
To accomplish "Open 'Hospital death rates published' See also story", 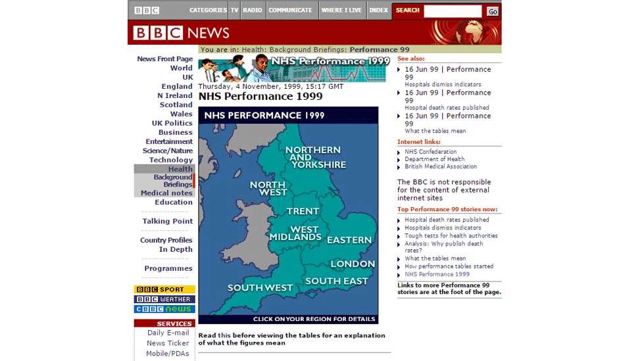I will pos(447,108).
